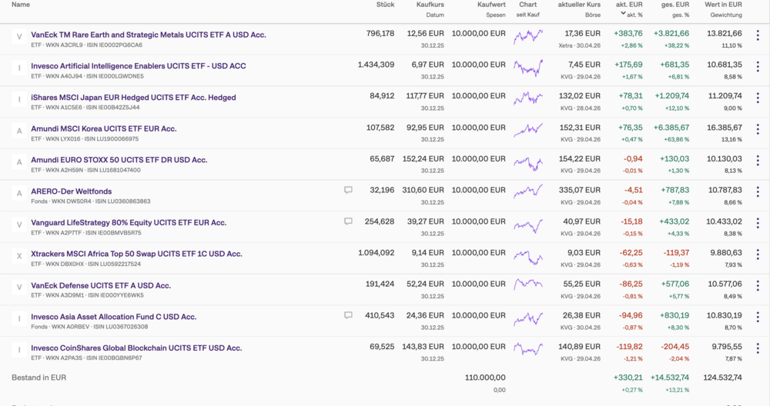The height and width of the screenshot is (406, 770).
Task: Open price chart thumbnail for Xtrackers MSCI Africa
Action: [528, 256]
